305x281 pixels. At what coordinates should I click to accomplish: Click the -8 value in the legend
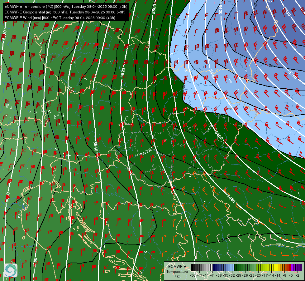click(284, 275)
